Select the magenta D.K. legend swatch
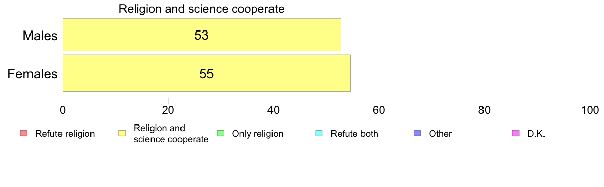 tap(516, 134)
